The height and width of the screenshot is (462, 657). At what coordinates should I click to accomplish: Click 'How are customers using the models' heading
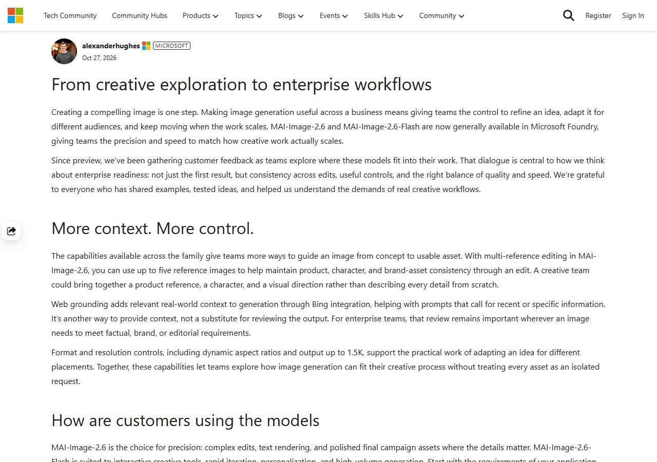[185, 420]
